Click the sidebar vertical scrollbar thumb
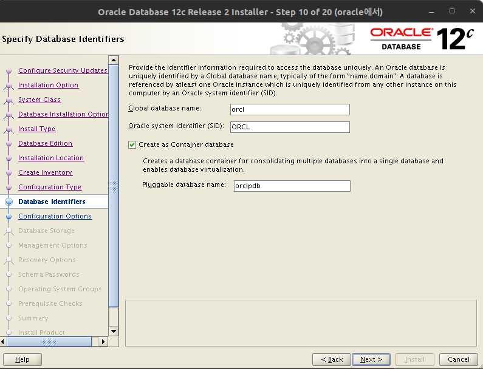Image resolution: width=483 pixels, height=369 pixels. pos(114,186)
